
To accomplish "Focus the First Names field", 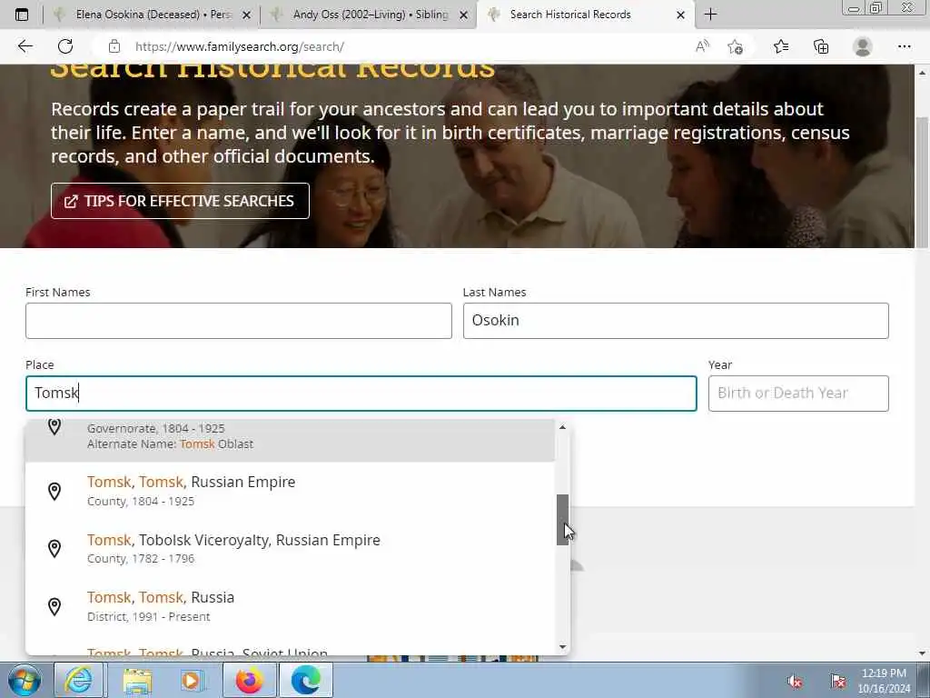I will point(239,321).
